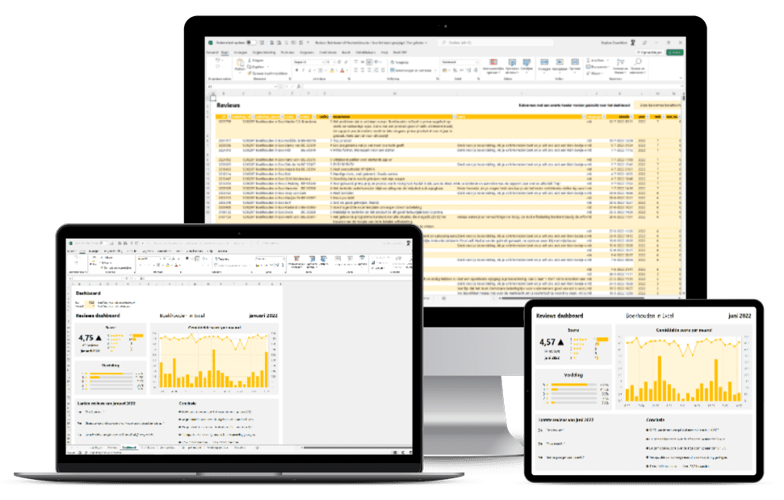Toggle the AutoSave switch in the monitor's Excel title bar

(251, 42)
